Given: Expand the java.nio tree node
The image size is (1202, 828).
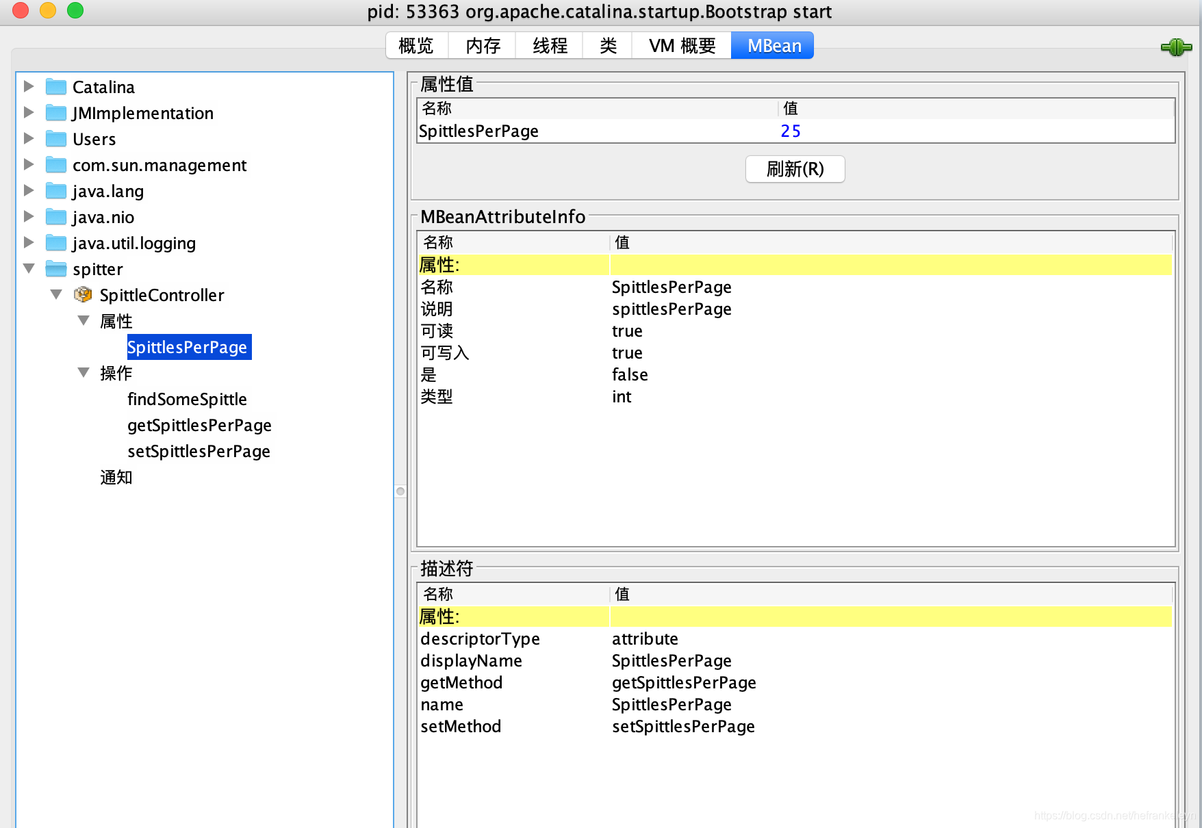Looking at the screenshot, I should (29, 216).
